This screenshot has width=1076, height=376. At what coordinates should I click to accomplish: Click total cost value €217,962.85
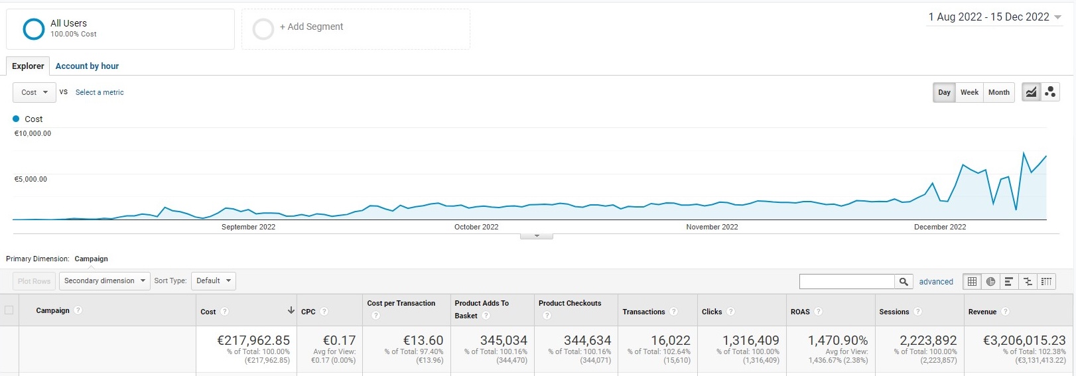(x=253, y=340)
